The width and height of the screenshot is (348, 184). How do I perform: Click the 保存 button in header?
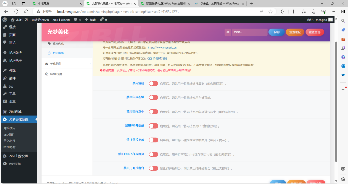coord(277,32)
